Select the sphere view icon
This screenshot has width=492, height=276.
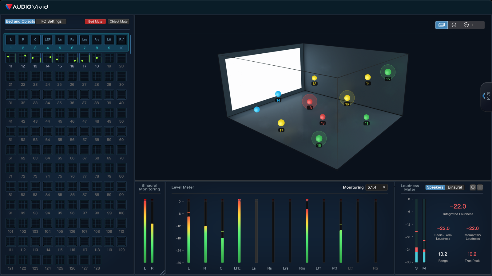pyautogui.click(x=454, y=25)
